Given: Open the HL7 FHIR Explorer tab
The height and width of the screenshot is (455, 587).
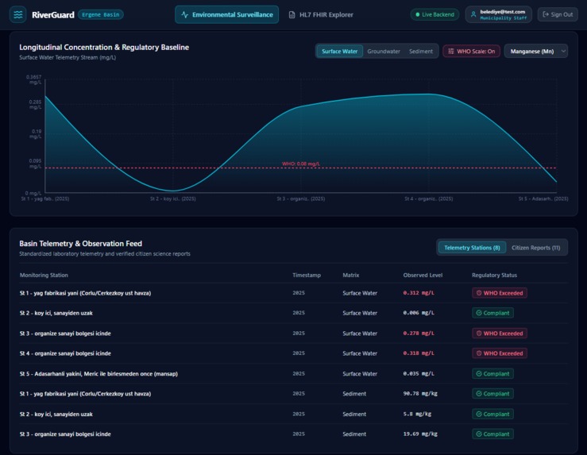Looking at the screenshot, I should (321, 14).
